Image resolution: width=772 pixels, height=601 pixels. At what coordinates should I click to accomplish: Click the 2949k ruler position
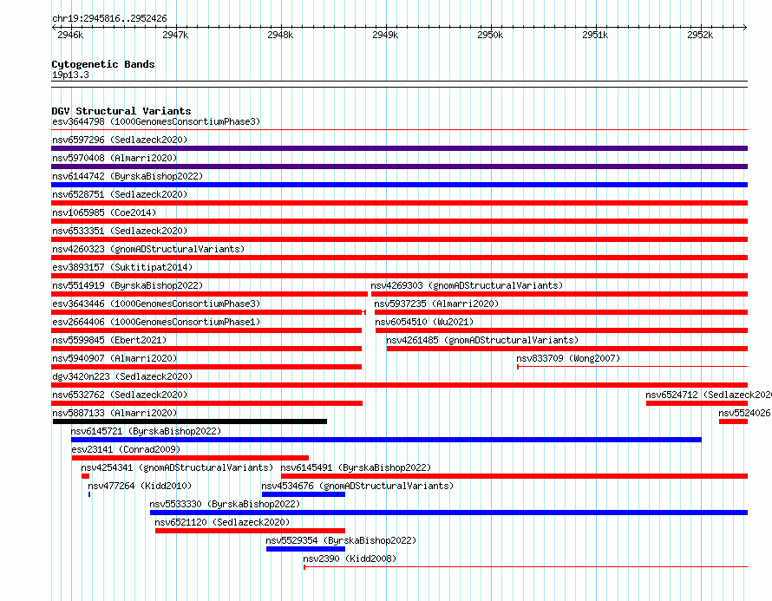[x=385, y=35]
